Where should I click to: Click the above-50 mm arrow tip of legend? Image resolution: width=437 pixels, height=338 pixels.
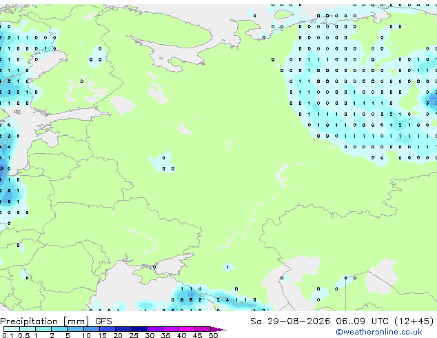click(218, 330)
